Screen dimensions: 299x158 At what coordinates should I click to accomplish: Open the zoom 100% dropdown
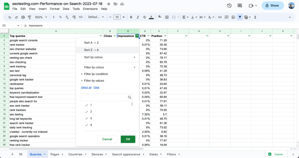(41, 17)
